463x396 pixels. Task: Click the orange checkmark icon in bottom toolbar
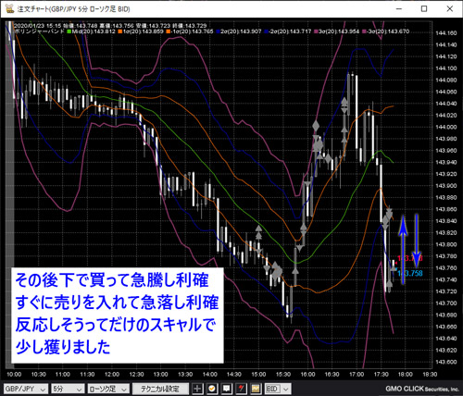coord(212,389)
